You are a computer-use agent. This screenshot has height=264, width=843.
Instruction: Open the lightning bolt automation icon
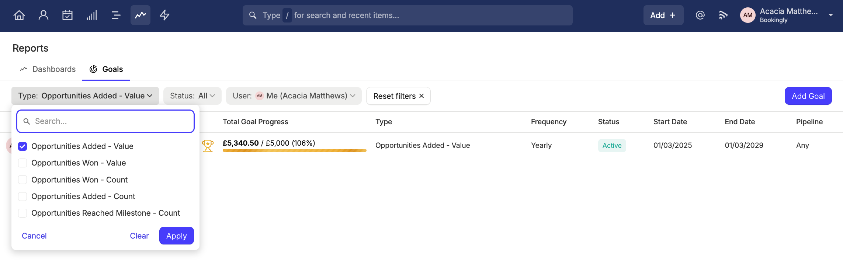164,15
